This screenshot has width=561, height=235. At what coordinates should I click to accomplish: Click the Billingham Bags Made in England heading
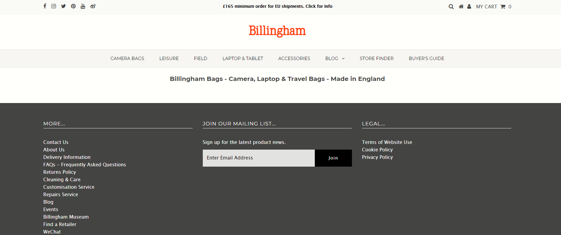277,79
